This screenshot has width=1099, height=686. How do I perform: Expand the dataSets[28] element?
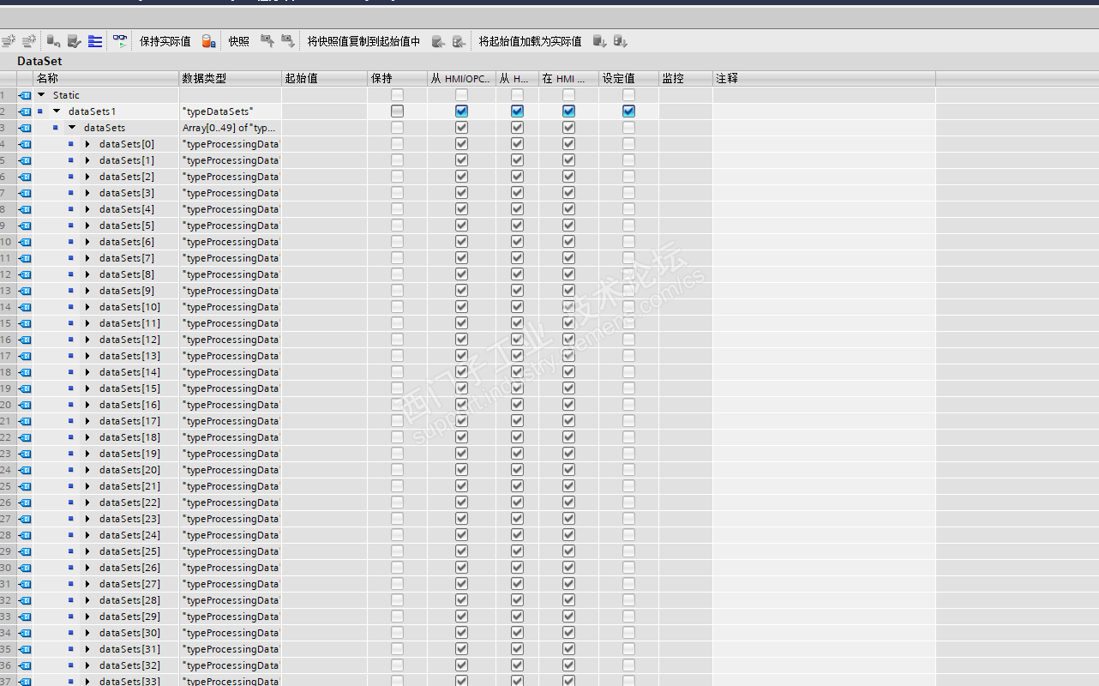click(87, 600)
